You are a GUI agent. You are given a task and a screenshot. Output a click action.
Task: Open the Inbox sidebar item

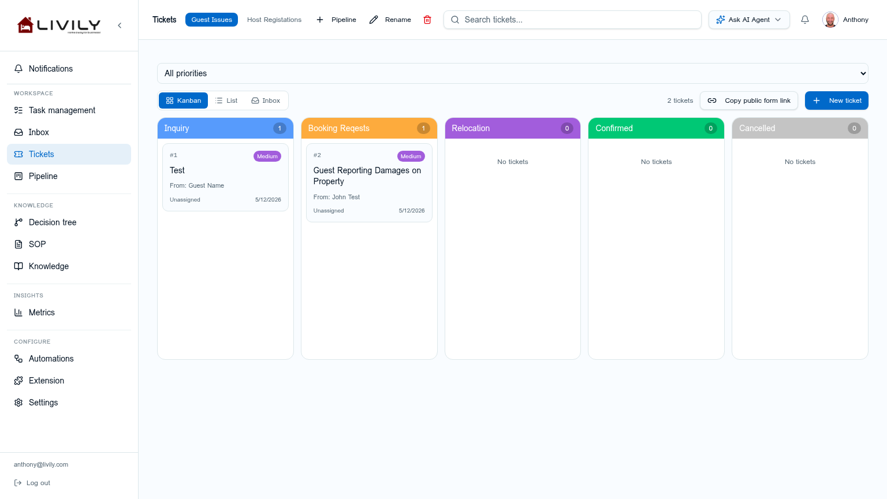tap(69, 132)
